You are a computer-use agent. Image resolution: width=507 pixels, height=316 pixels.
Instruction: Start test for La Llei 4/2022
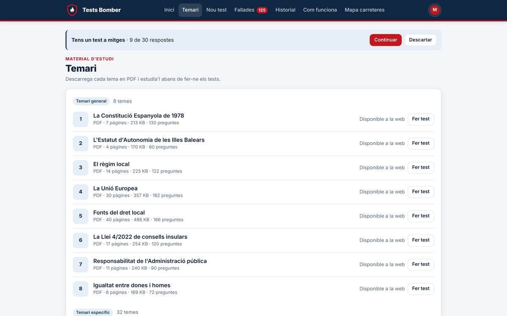tap(421, 240)
